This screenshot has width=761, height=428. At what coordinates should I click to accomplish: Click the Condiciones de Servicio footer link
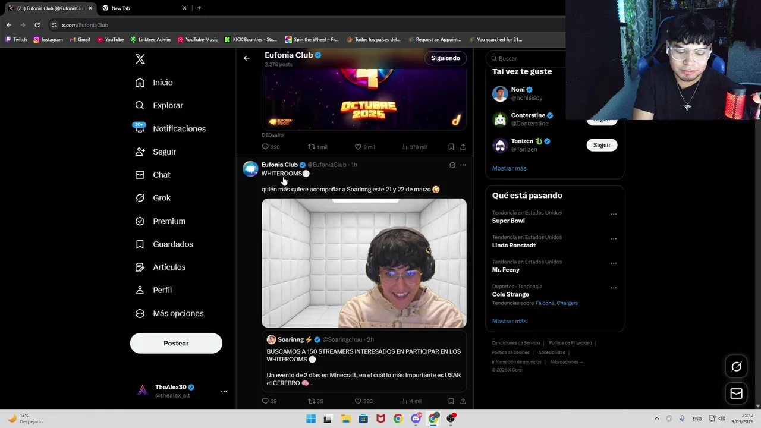[516, 343]
